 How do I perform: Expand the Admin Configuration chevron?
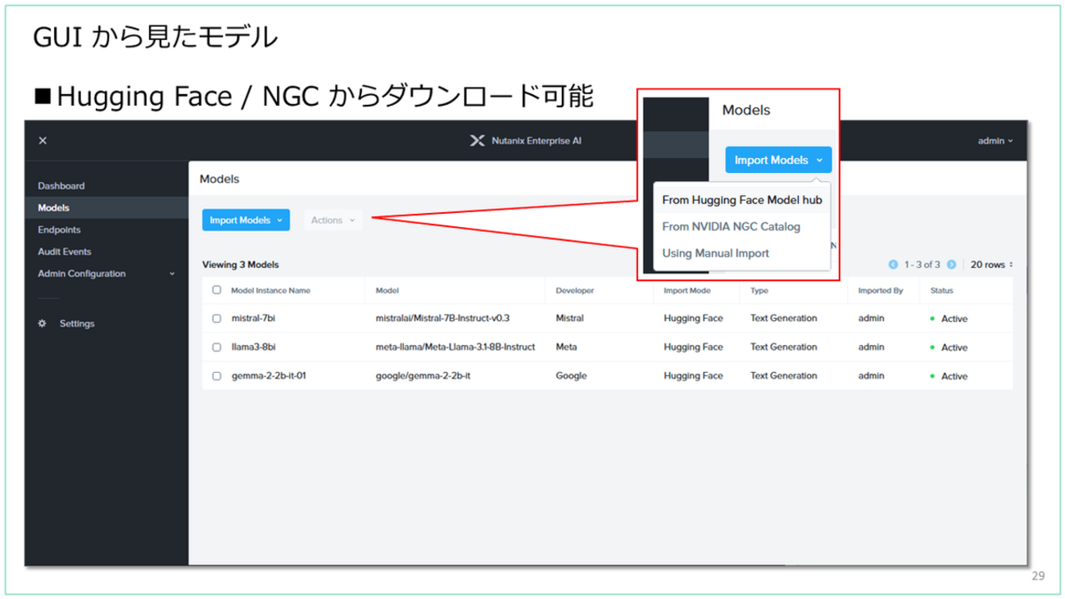pyautogui.click(x=172, y=274)
